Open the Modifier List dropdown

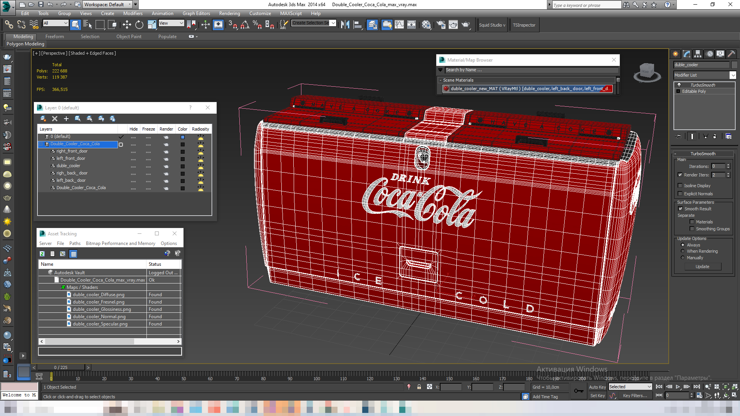point(733,75)
